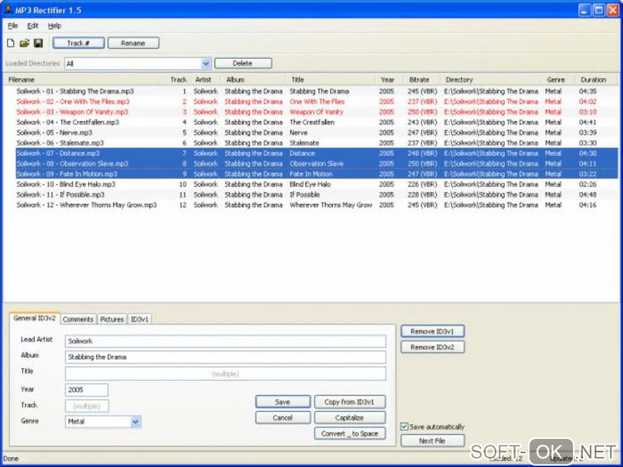Select 'Soilwork - 10 - Blind Eye Halo.mp3'

point(66,184)
